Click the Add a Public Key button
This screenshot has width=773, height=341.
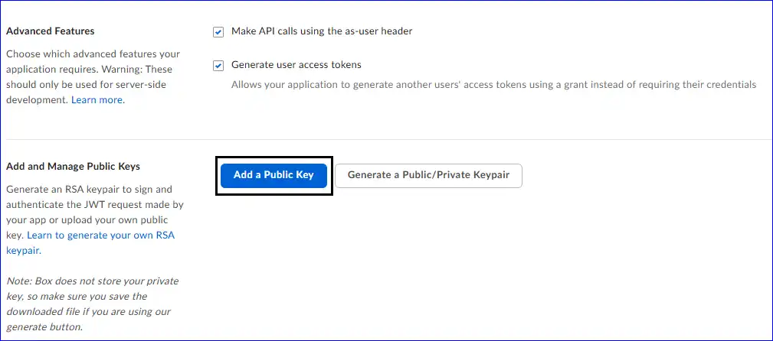point(273,175)
